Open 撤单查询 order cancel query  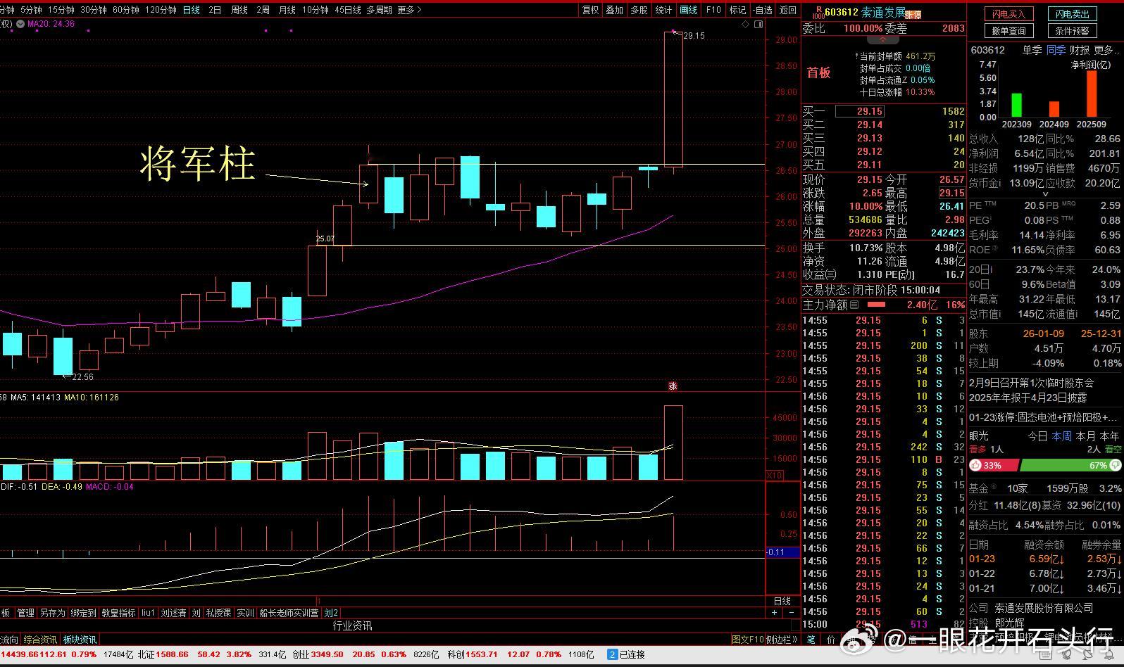(x=1009, y=31)
